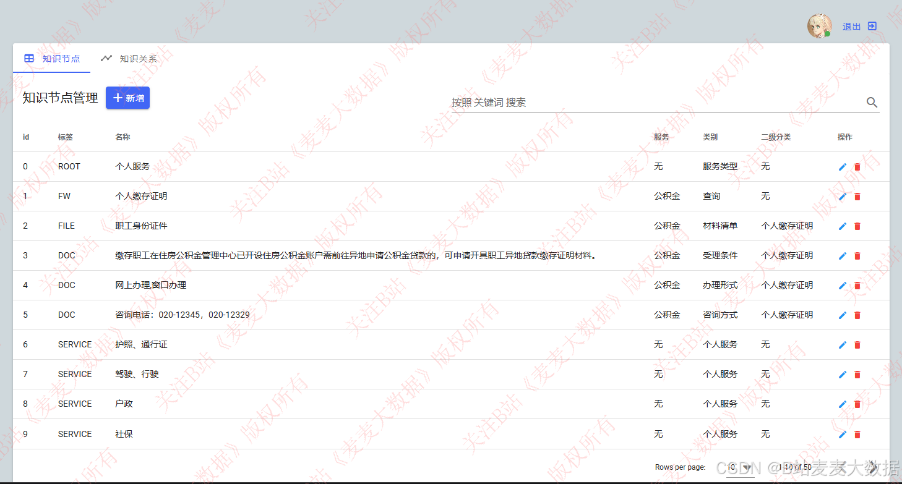Open the Rows per page dropdown
The height and width of the screenshot is (484, 902).
(739, 468)
